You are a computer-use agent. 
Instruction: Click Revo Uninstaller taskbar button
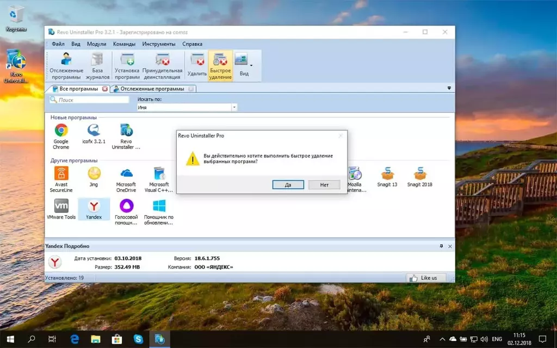(159, 339)
